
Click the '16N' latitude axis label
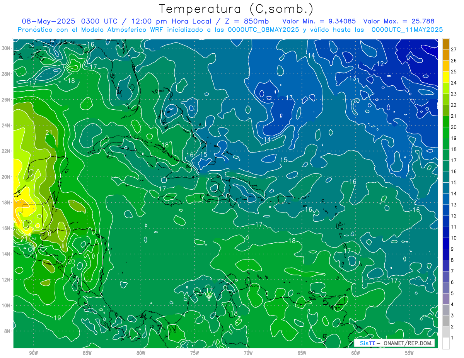(x=6, y=228)
